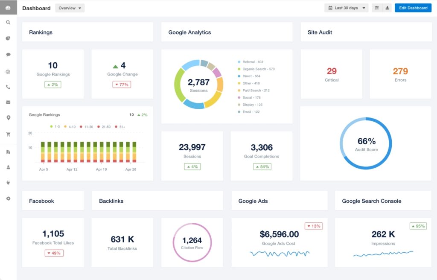
Task: Open the pie chart analytics sidebar icon
Action: [8, 38]
